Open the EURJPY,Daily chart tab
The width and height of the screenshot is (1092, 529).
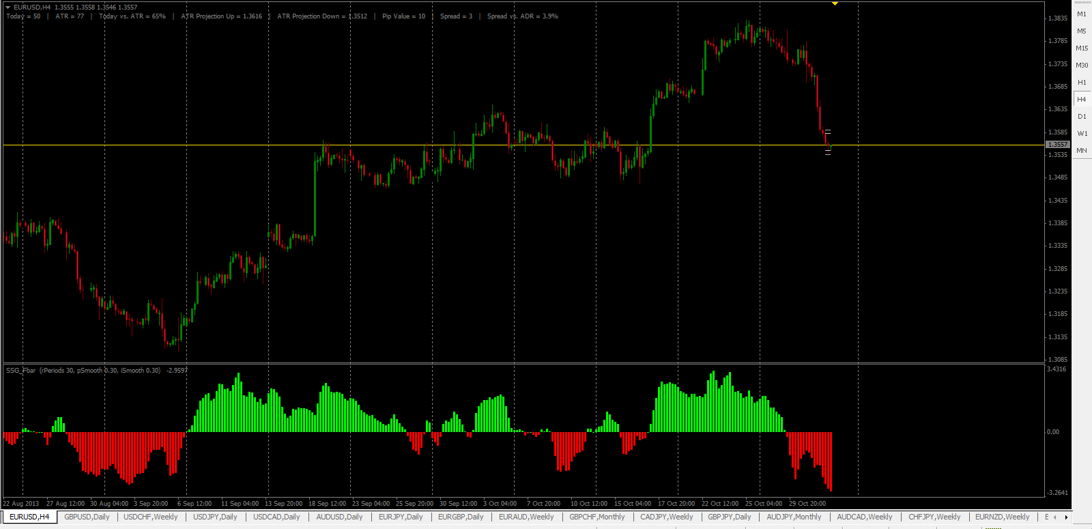click(401, 517)
